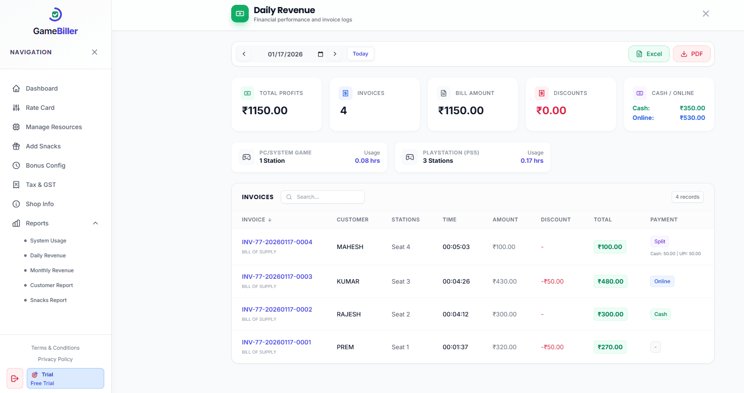Open invoice INV-77-20260117-0003
Image resolution: width=744 pixels, height=393 pixels.
click(x=277, y=277)
